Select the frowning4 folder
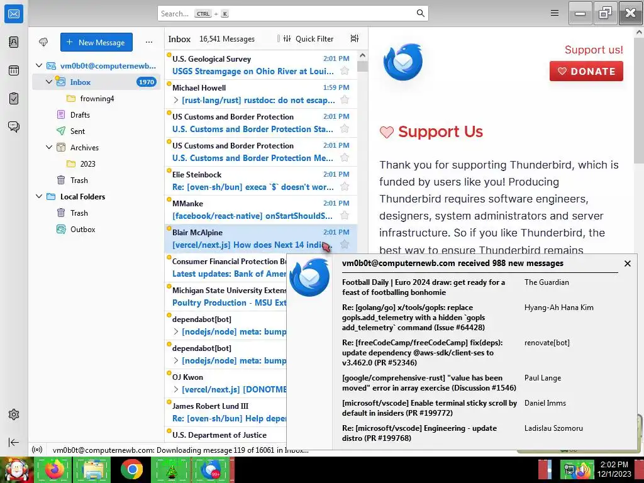The image size is (644, 483). 96,99
